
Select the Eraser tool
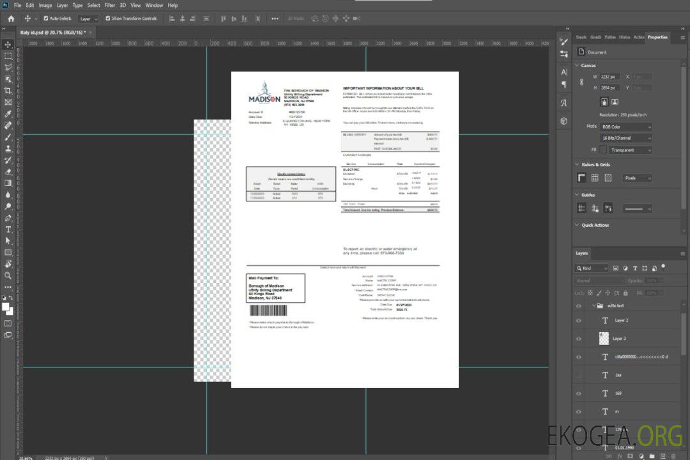(x=8, y=172)
